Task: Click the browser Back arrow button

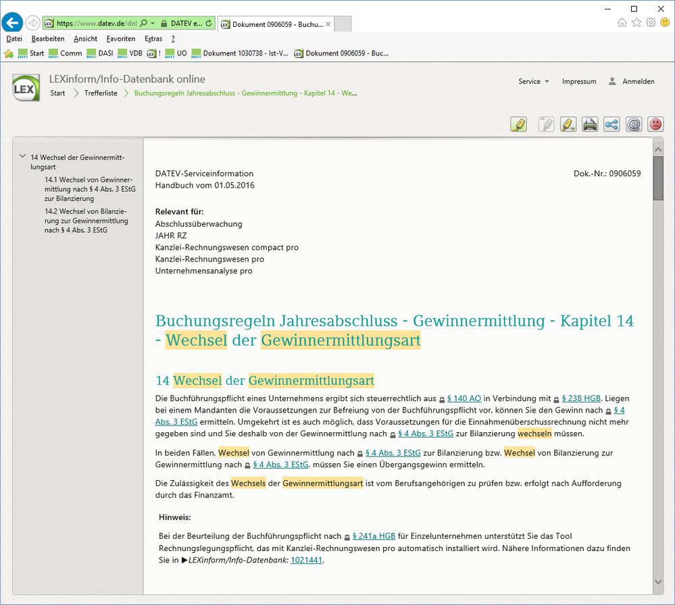Action: click(x=12, y=22)
